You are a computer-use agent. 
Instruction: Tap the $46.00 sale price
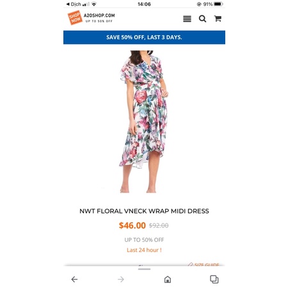[132, 225]
